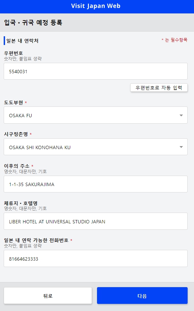The image size is (194, 311).
Task: Select the postal code field showing 5540031
Action: 96,71
